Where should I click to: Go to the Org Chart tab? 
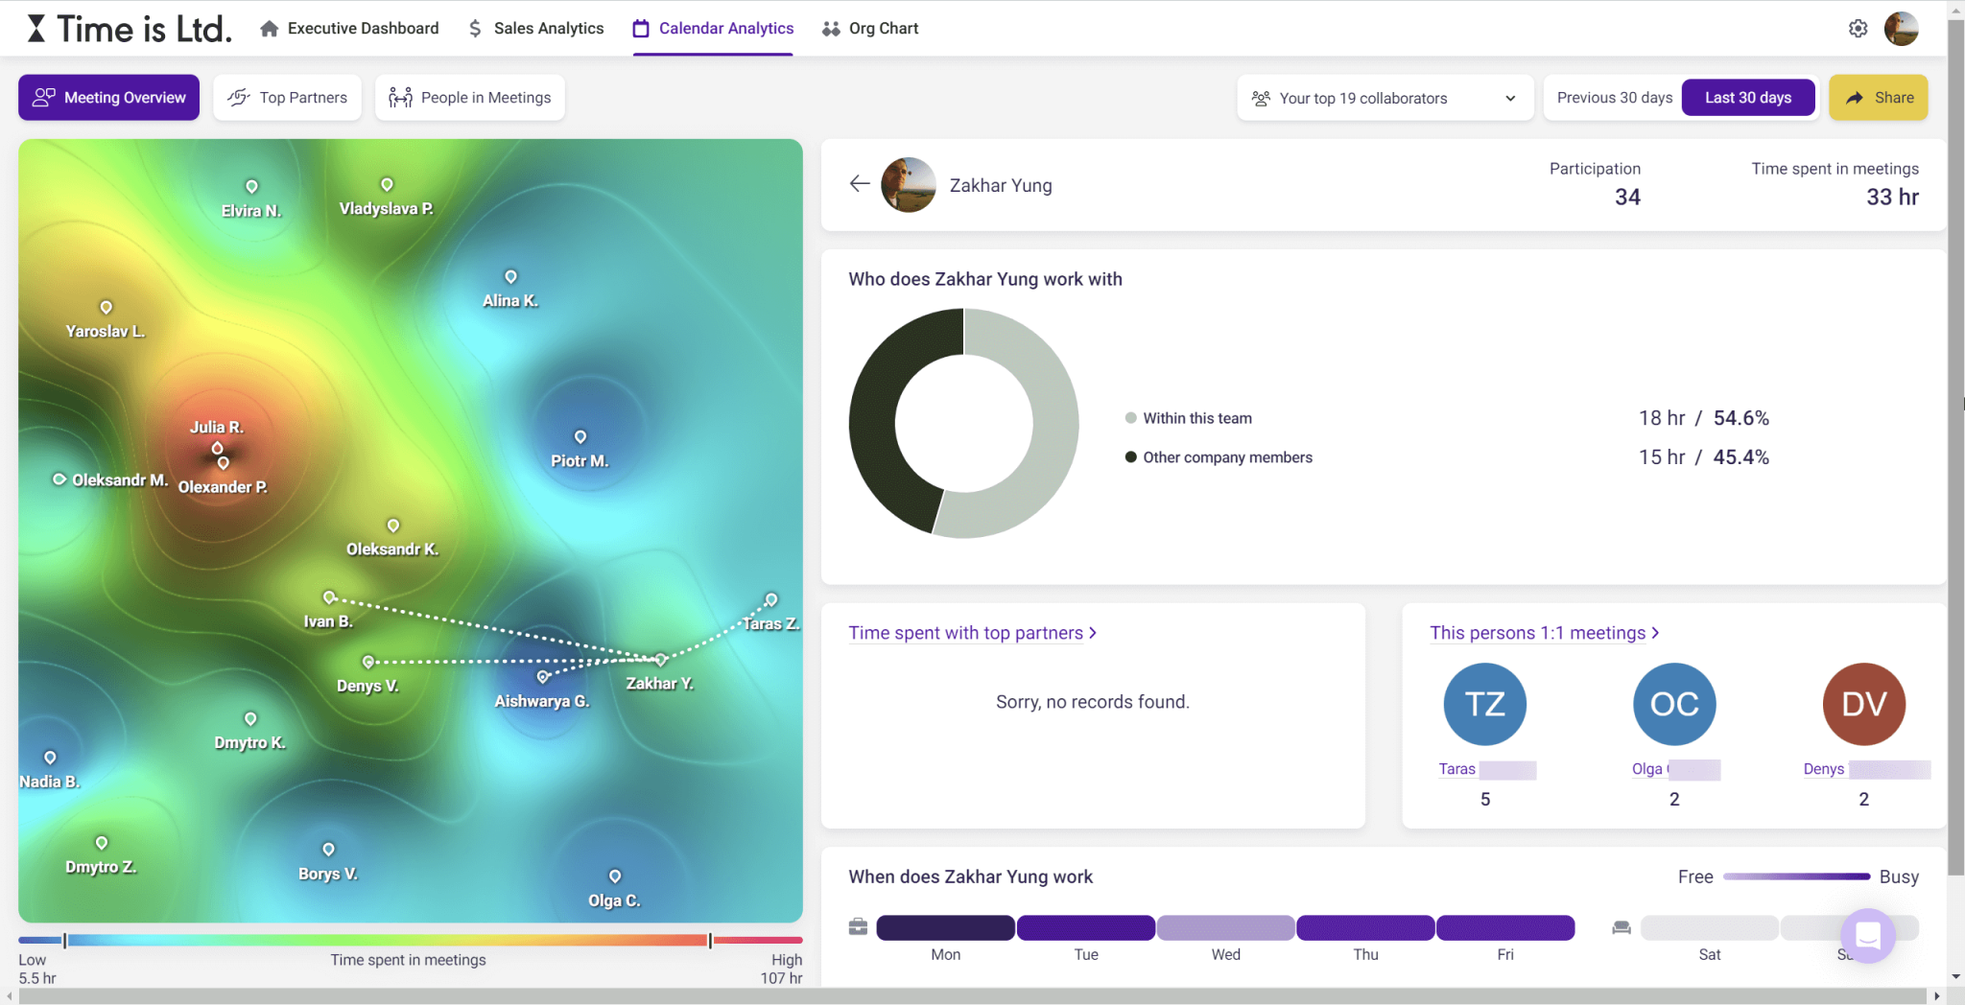click(x=870, y=29)
